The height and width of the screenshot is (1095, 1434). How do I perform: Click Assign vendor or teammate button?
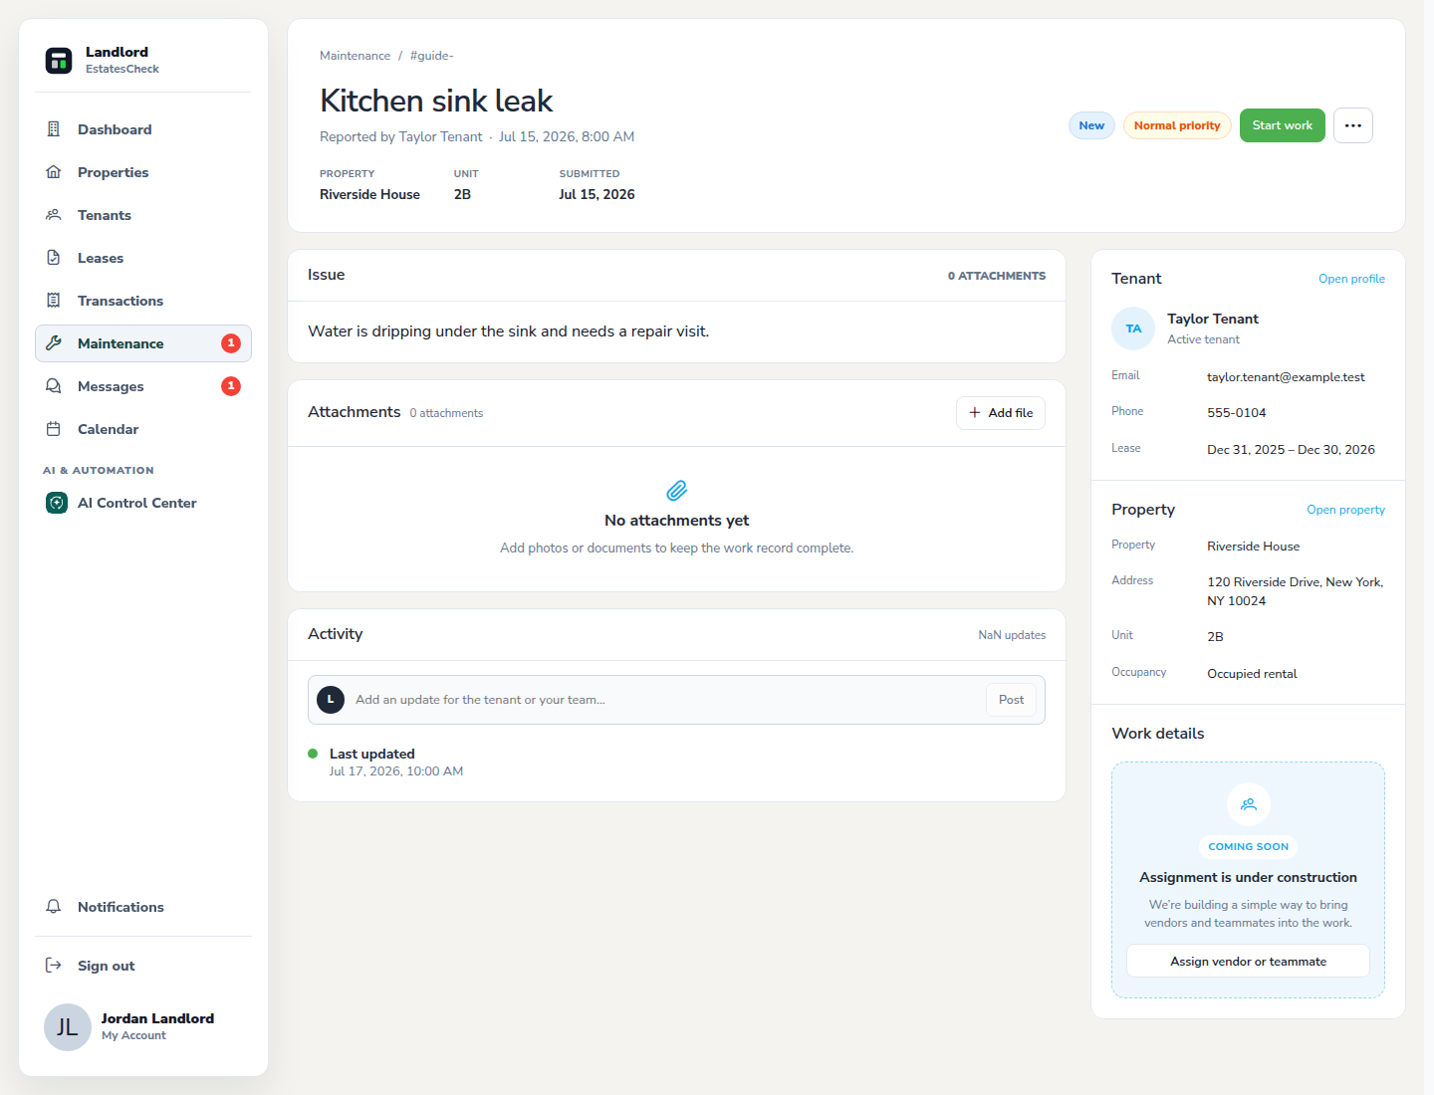[x=1249, y=962]
